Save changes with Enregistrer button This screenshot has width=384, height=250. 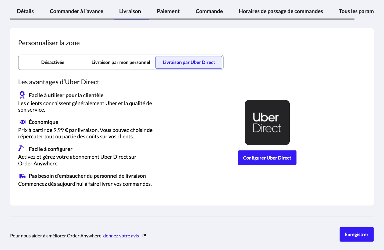click(x=357, y=234)
